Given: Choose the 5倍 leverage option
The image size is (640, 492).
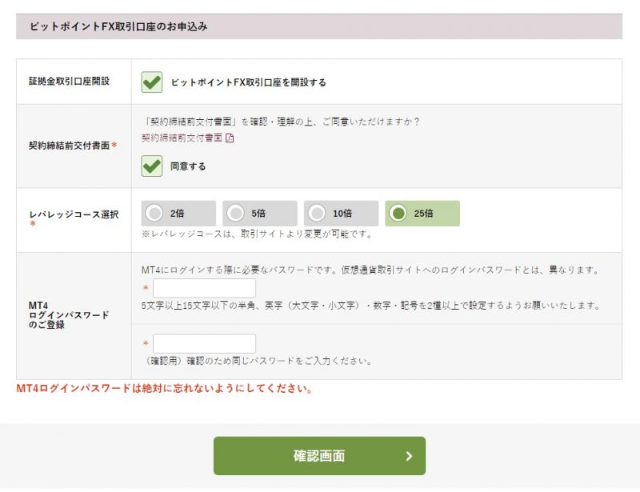Looking at the screenshot, I should point(236,214).
